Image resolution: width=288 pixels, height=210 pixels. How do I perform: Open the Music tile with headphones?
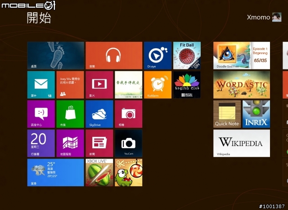(x=114, y=55)
